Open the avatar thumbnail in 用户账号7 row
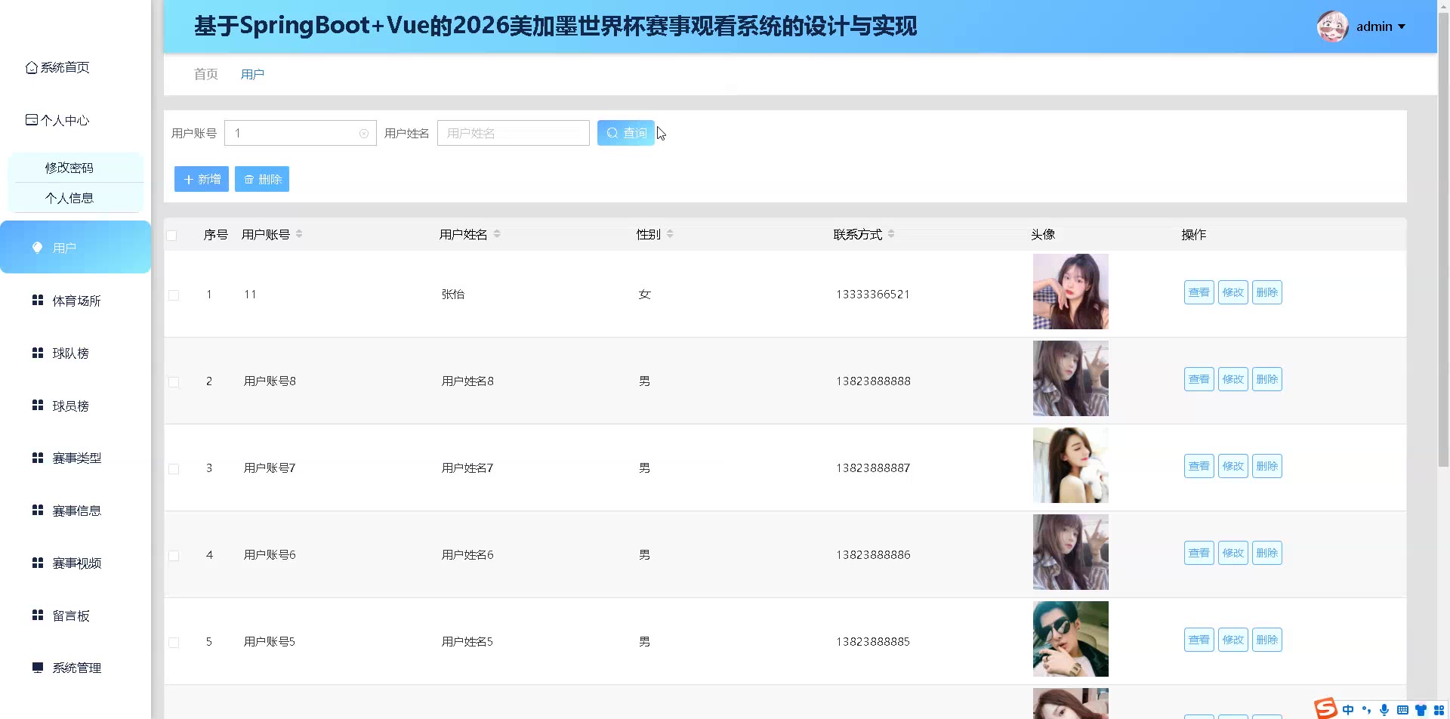This screenshot has height=719, width=1450. pyautogui.click(x=1071, y=465)
